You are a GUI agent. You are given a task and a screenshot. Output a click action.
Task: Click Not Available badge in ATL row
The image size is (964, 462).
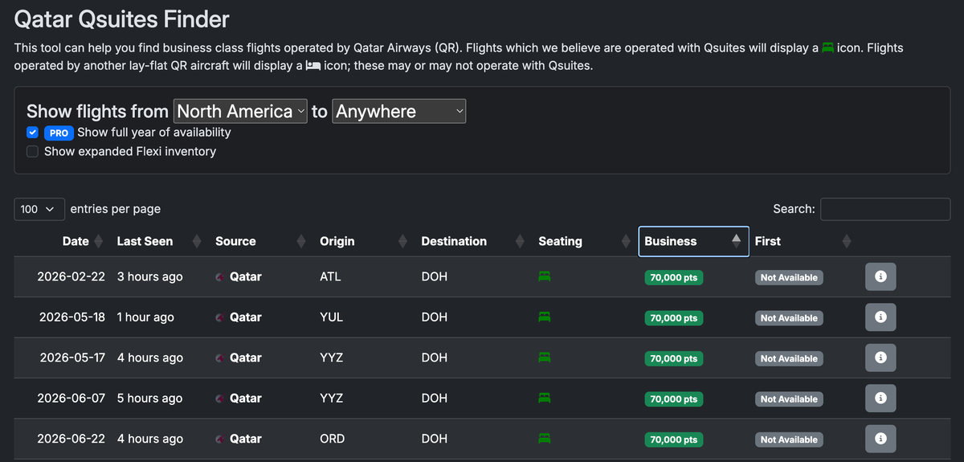click(789, 277)
